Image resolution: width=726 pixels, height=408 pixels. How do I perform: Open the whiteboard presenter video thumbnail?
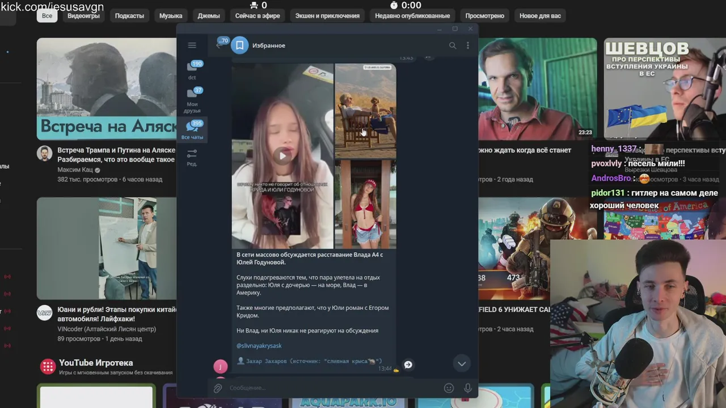(x=107, y=248)
